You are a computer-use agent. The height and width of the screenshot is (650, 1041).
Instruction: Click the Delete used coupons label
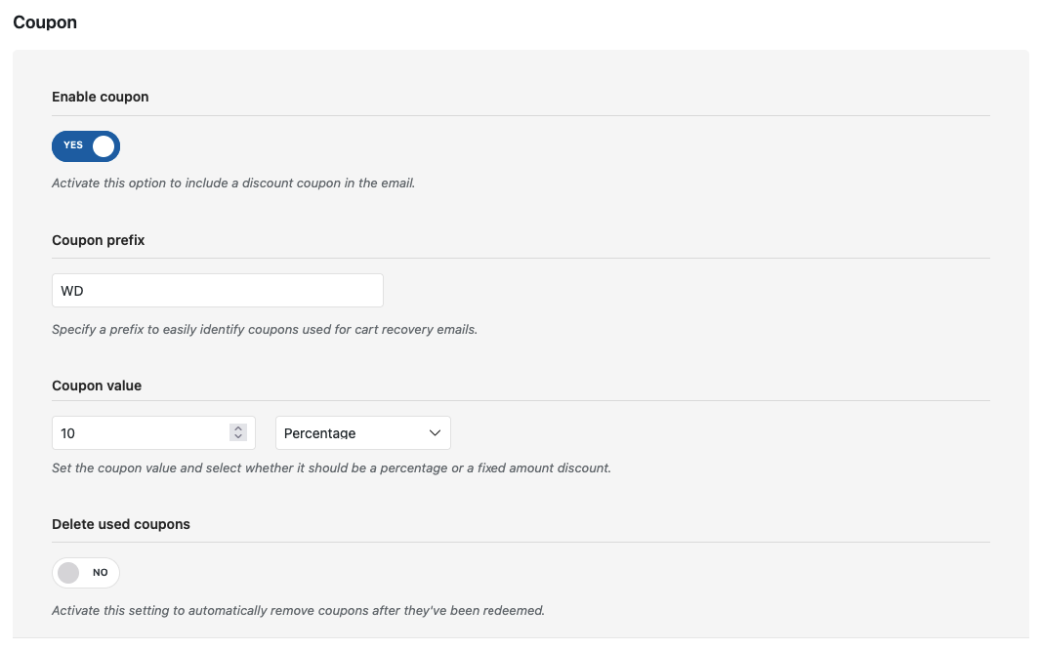(x=121, y=524)
